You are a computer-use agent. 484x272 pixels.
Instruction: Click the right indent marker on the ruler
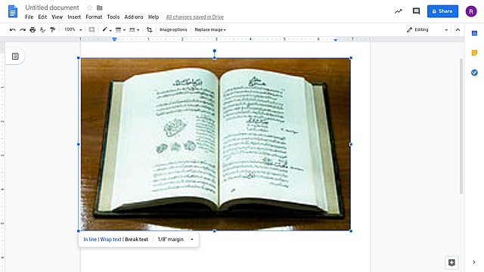(336, 40)
